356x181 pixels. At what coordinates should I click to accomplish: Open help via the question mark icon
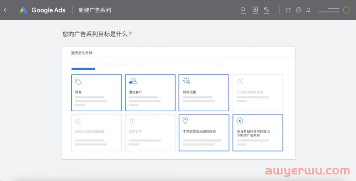[299, 10]
